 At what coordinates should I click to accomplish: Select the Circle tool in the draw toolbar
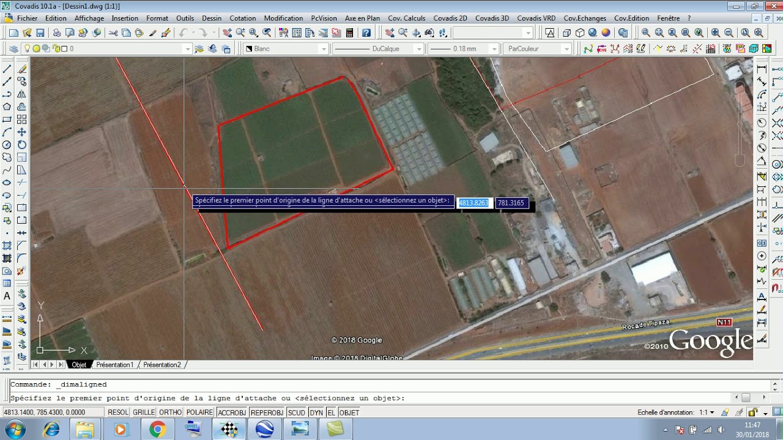coord(7,145)
